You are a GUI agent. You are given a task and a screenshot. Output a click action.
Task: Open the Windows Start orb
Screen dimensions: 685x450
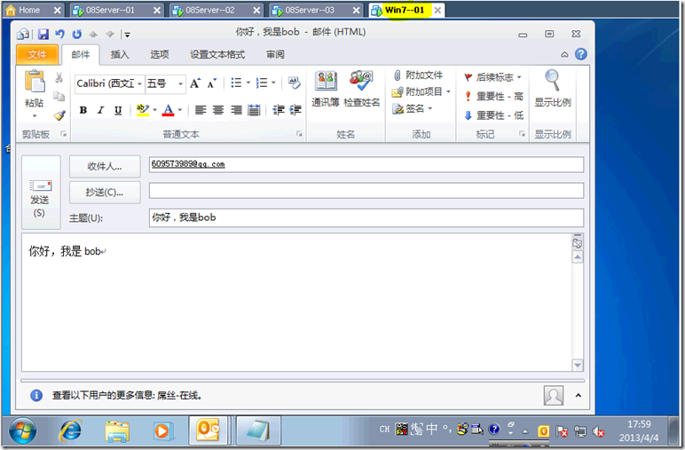pyautogui.click(x=23, y=431)
